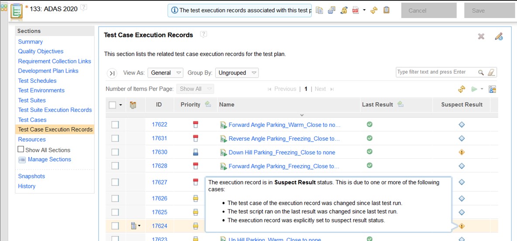This screenshot has width=517, height=241.
Task: Expand the Group By Ungrouped dropdown
Action: pyautogui.click(x=238, y=73)
